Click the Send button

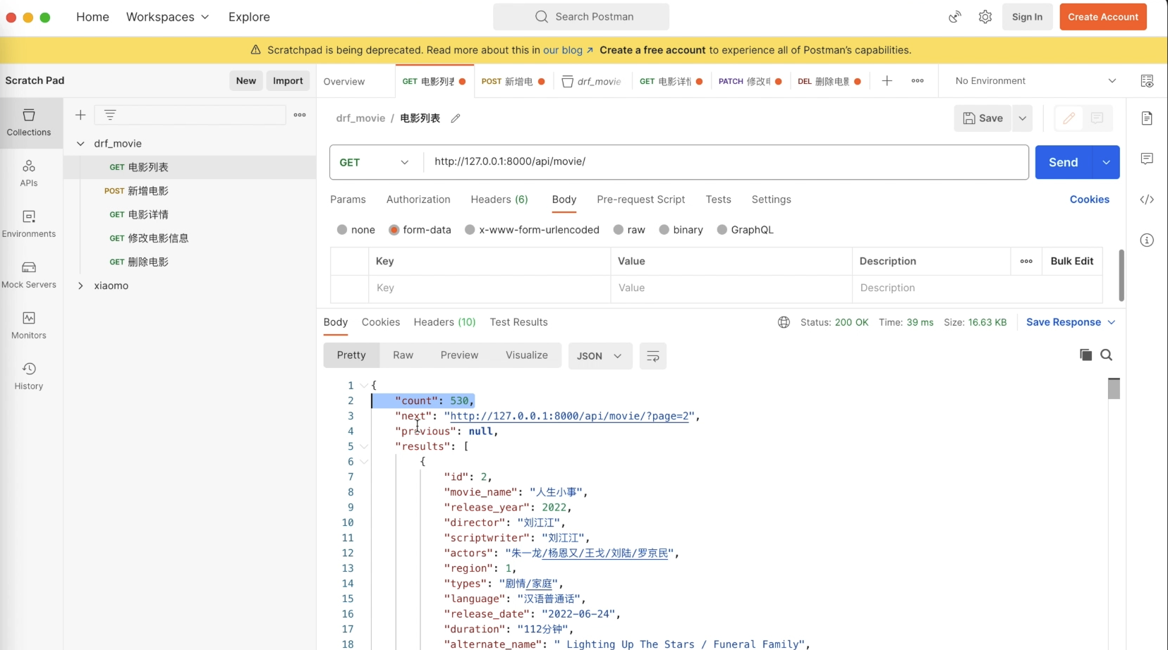(1063, 162)
